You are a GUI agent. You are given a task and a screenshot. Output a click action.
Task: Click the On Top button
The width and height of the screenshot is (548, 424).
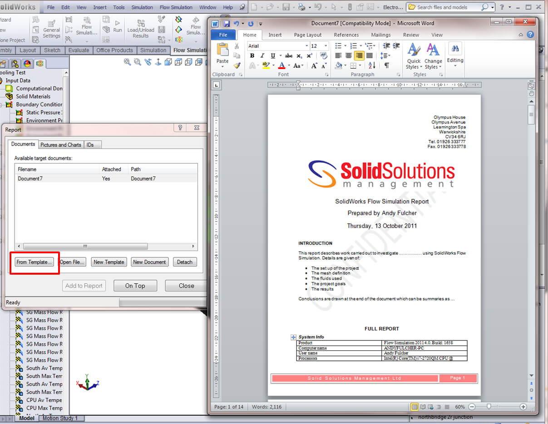coord(135,286)
